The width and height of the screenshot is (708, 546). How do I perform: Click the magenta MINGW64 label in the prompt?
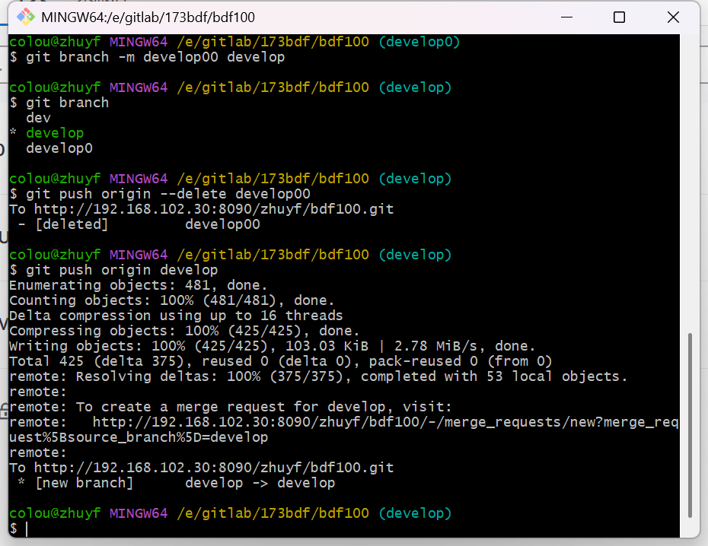138,513
